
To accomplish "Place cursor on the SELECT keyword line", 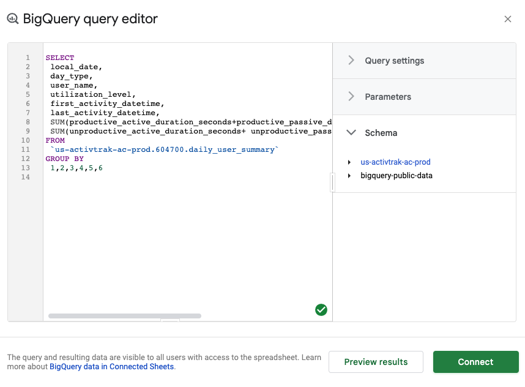I will [x=60, y=58].
